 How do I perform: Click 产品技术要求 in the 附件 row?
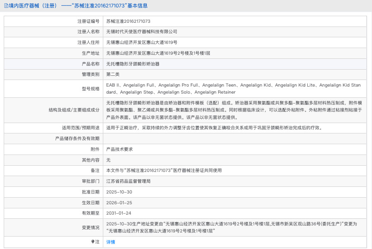tap(119, 149)
